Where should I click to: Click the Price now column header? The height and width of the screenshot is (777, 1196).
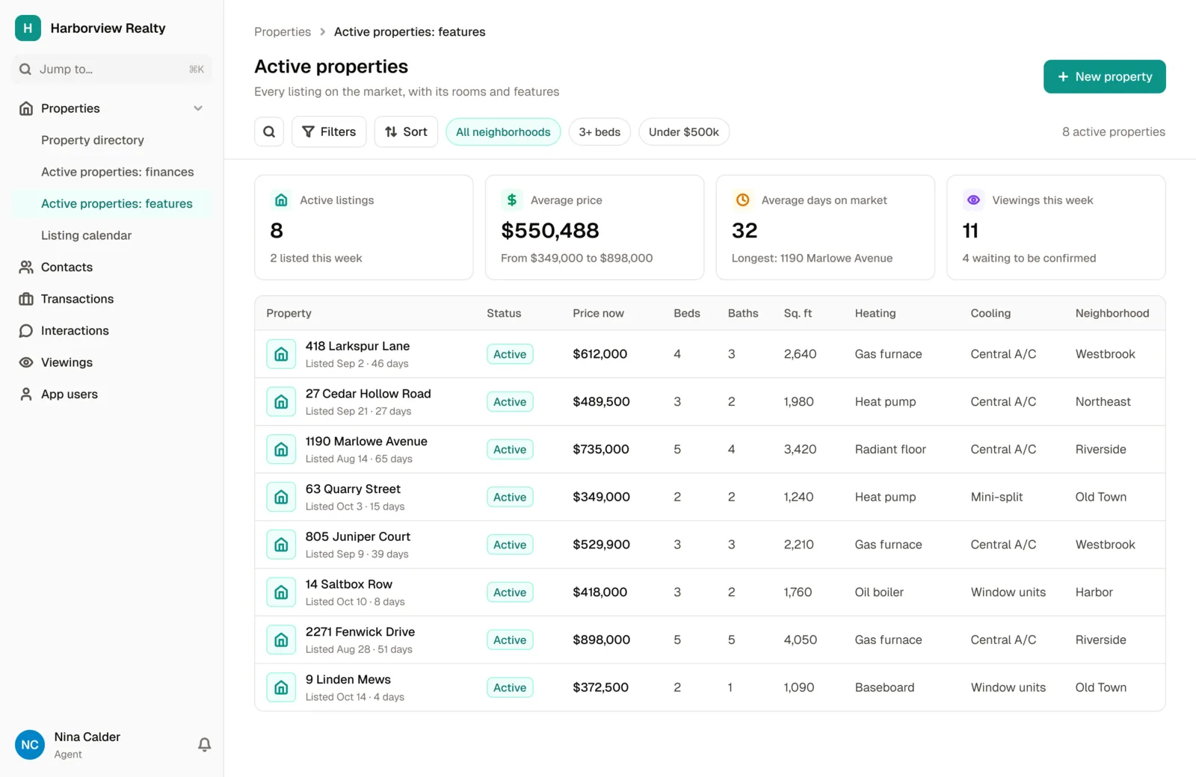(598, 313)
